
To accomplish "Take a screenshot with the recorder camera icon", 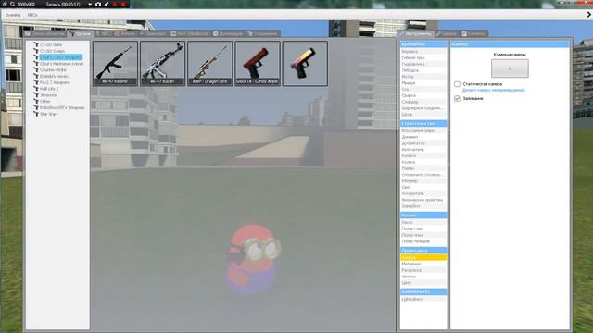I will point(98,4).
